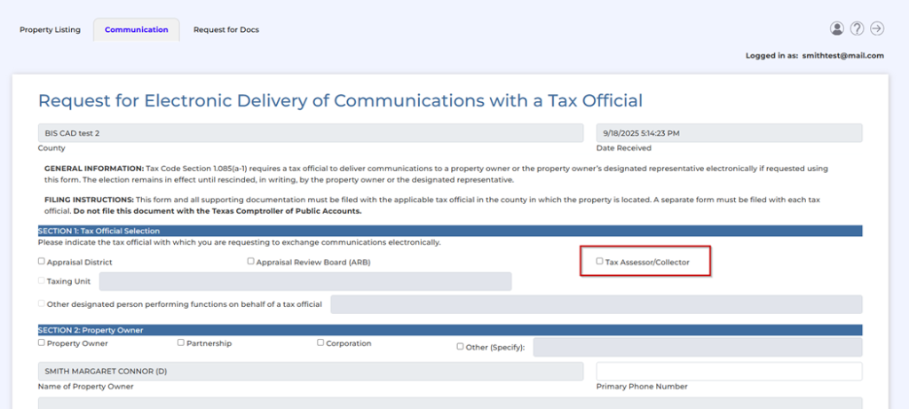
Task: Check the Partnership checkbox
Action: coord(181,342)
